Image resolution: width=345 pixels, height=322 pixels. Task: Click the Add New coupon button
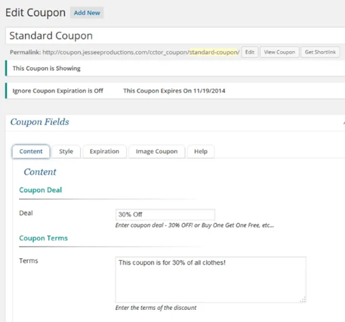click(x=87, y=13)
